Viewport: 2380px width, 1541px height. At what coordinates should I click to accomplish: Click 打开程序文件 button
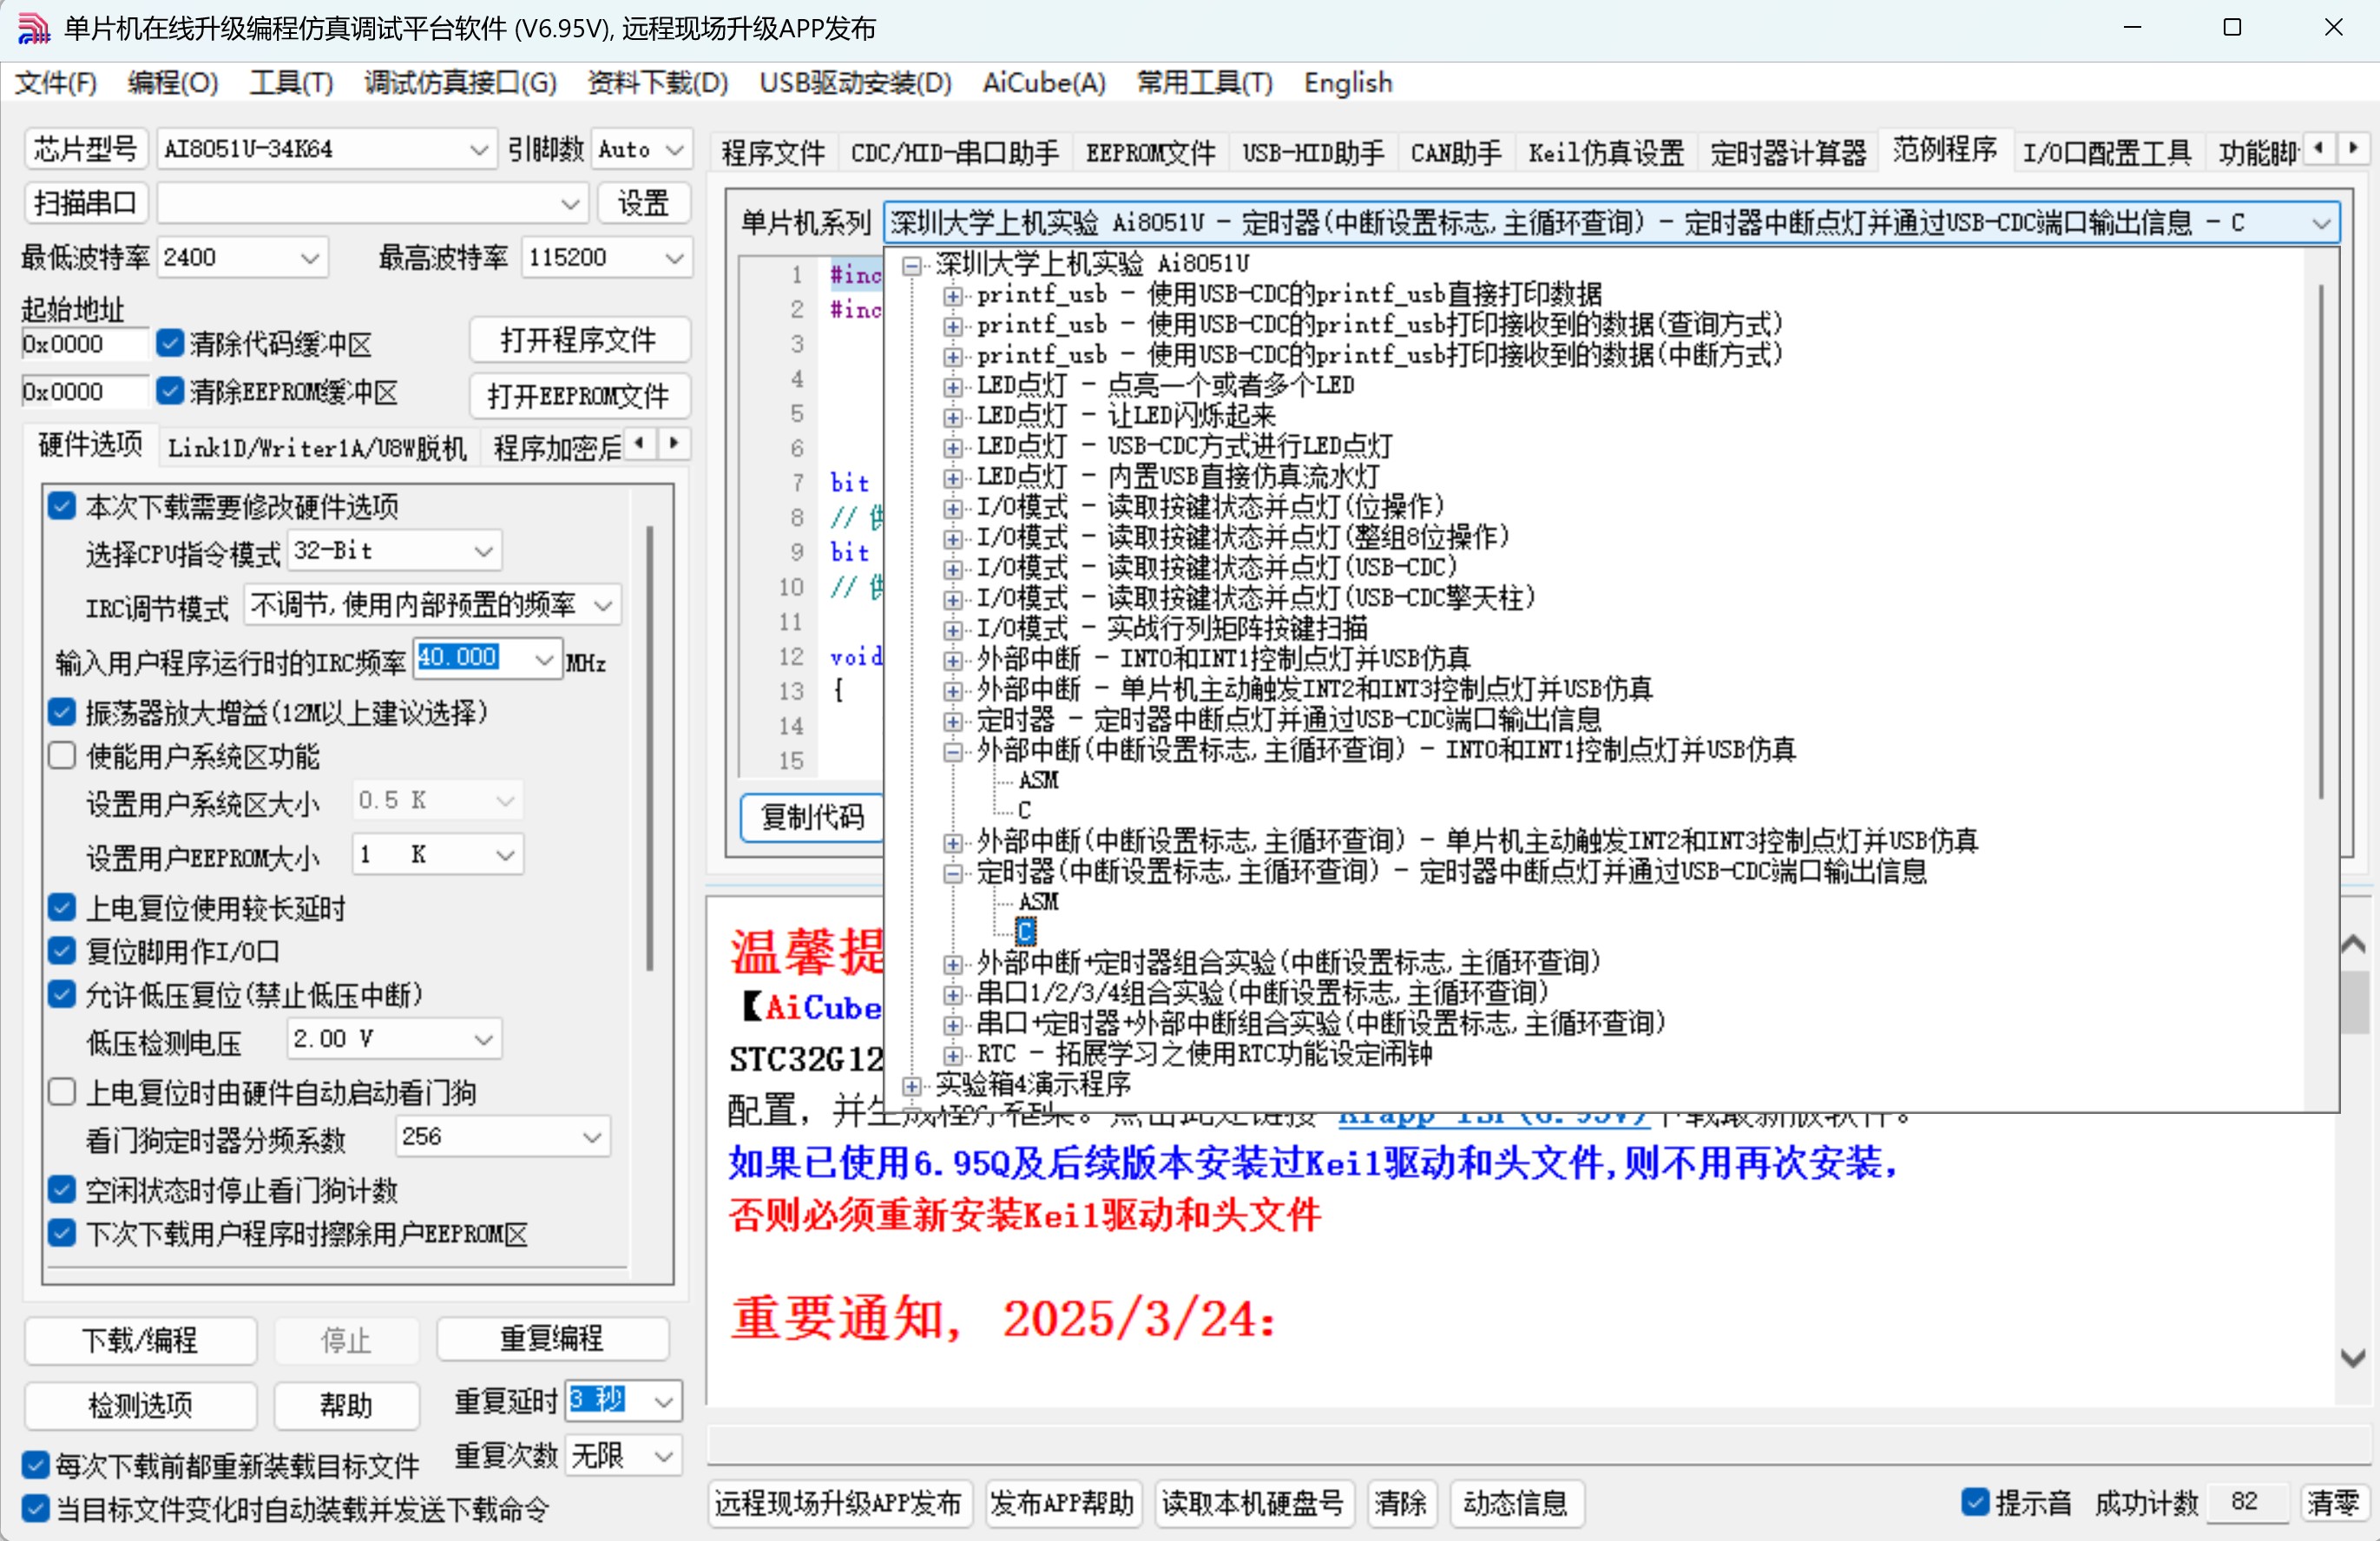coord(579,340)
